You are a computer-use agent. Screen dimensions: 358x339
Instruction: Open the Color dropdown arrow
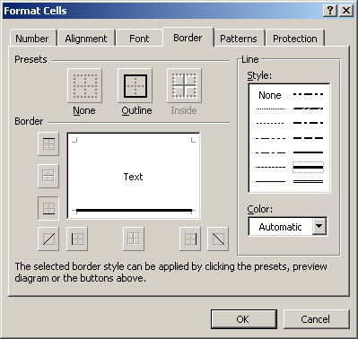[x=319, y=227]
